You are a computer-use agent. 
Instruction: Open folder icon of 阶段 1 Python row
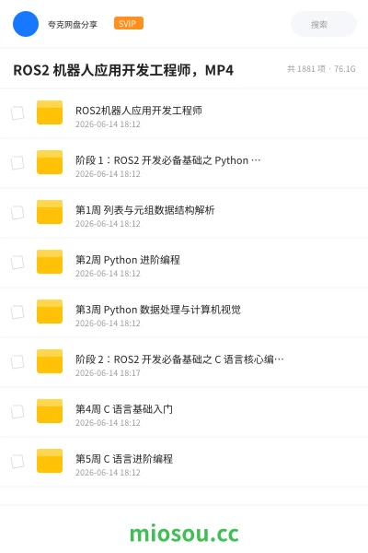[50, 162]
